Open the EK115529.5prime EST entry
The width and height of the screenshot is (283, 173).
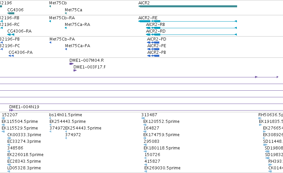point(20,128)
